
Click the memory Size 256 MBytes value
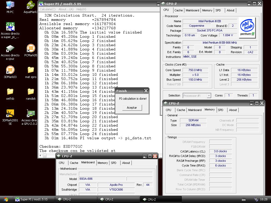click(x=193, y=125)
